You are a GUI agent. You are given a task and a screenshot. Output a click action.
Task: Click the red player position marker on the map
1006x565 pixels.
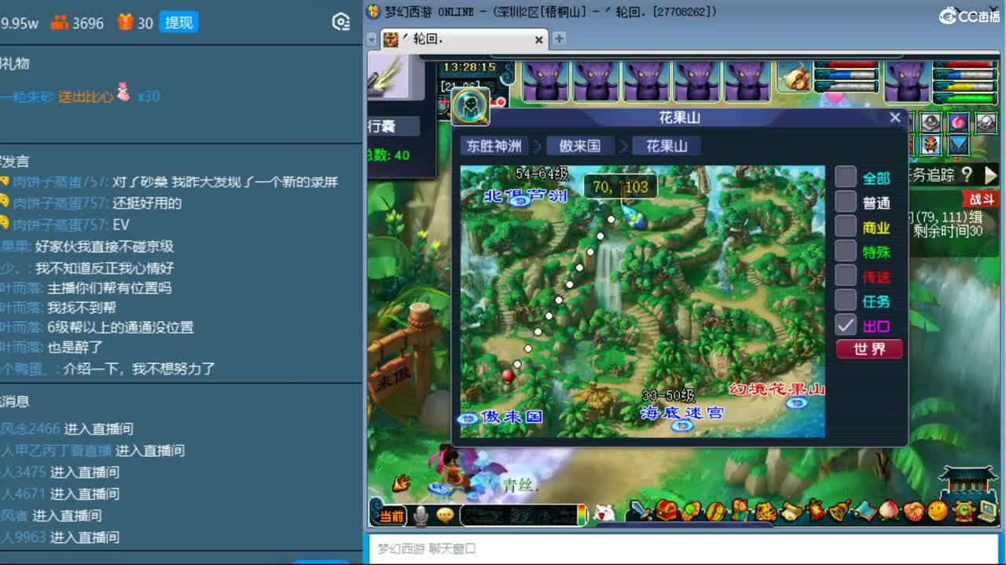click(509, 376)
